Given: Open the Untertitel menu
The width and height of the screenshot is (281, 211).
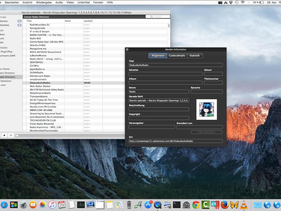Looking at the screenshot, I should click(x=84, y=3).
